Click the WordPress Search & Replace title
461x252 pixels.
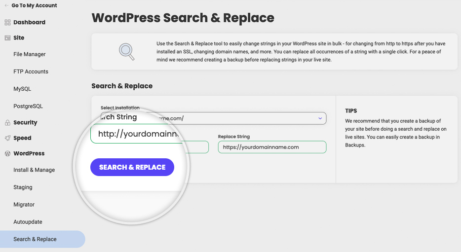click(183, 18)
